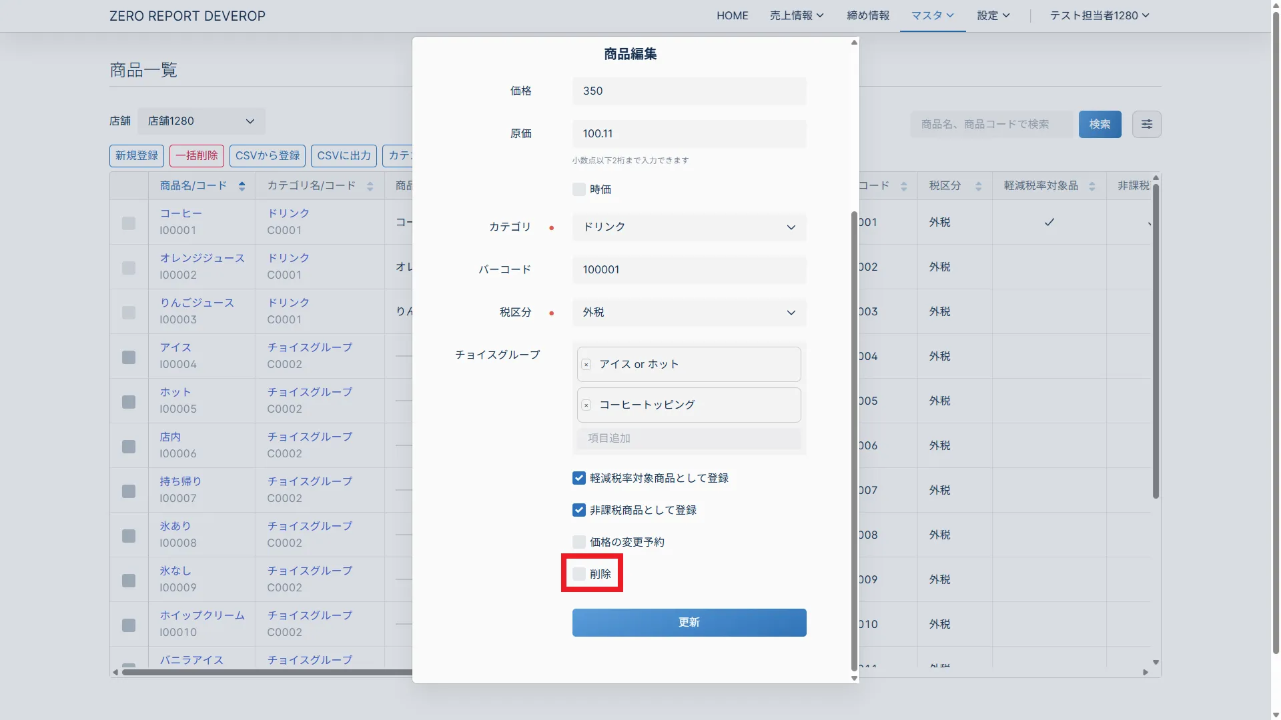1281x720 pixels.
Task: Open the マスタ menu
Action: (x=932, y=15)
